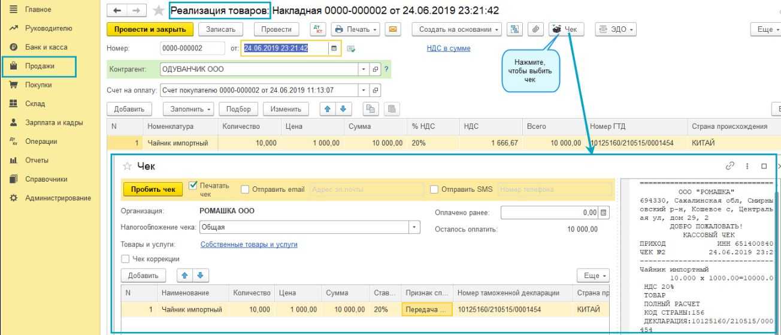This screenshot has width=781, height=335.
Task: Click the Провести и закрыть button
Action: pyautogui.click(x=150, y=29)
